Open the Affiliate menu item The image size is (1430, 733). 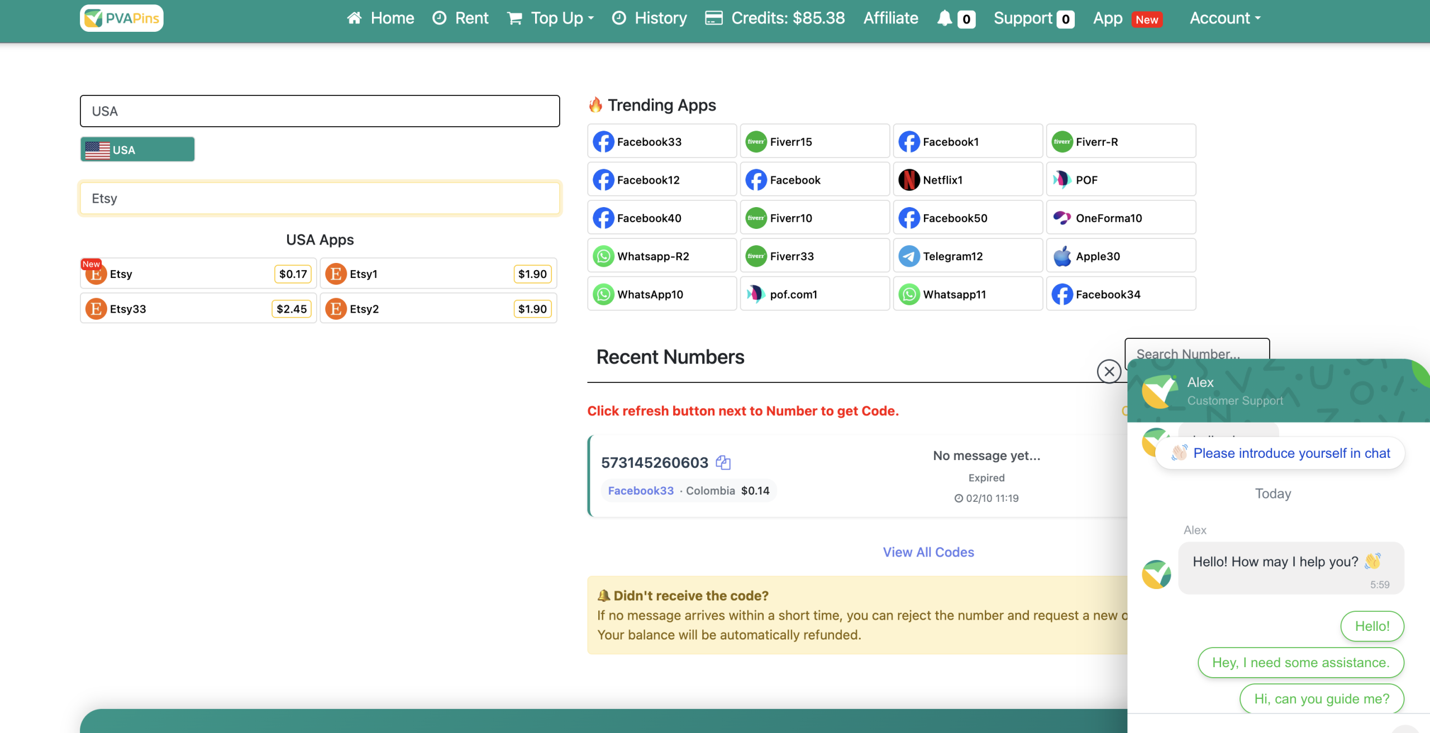pos(890,18)
